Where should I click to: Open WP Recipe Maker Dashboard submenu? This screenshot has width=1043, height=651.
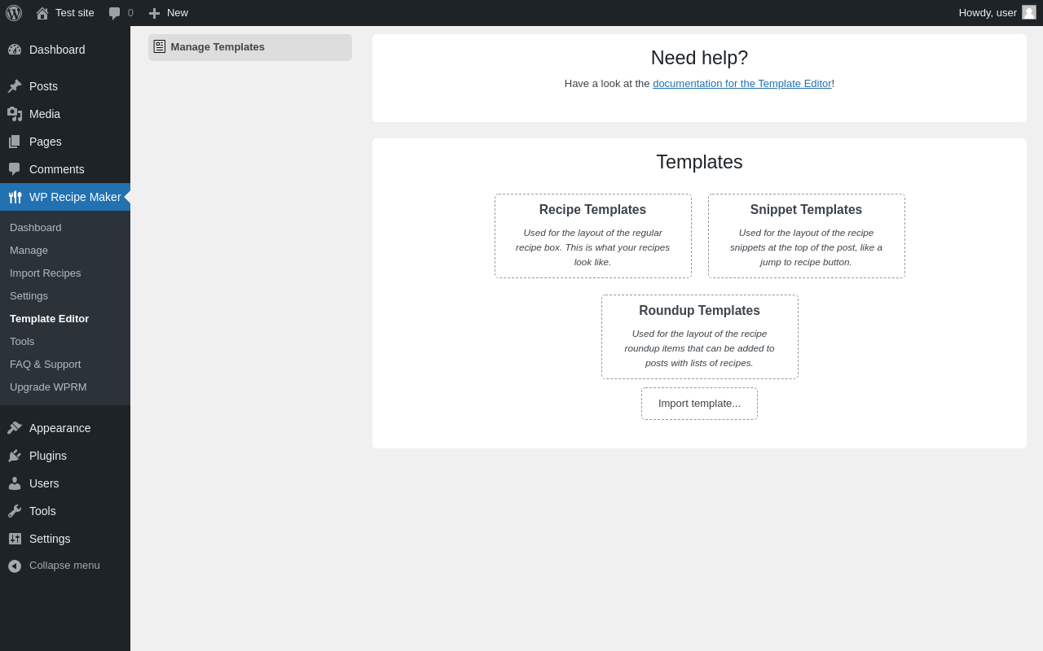(x=65, y=228)
